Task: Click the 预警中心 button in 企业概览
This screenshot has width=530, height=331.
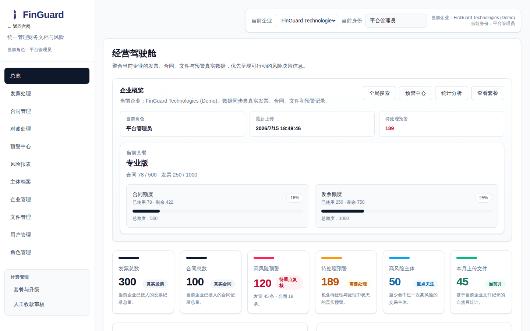Action: tap(416, 93)
